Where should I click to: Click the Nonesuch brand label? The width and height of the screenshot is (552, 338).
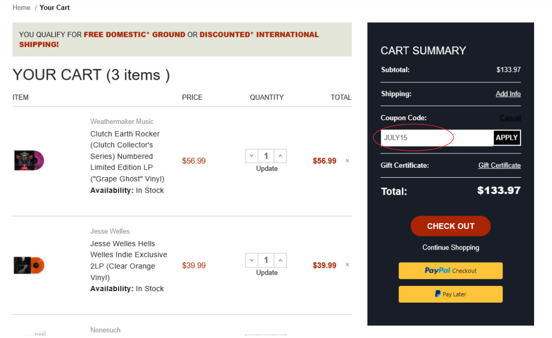tap(105, 330)
